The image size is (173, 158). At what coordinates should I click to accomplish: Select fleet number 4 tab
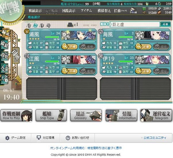coord(48,26)
